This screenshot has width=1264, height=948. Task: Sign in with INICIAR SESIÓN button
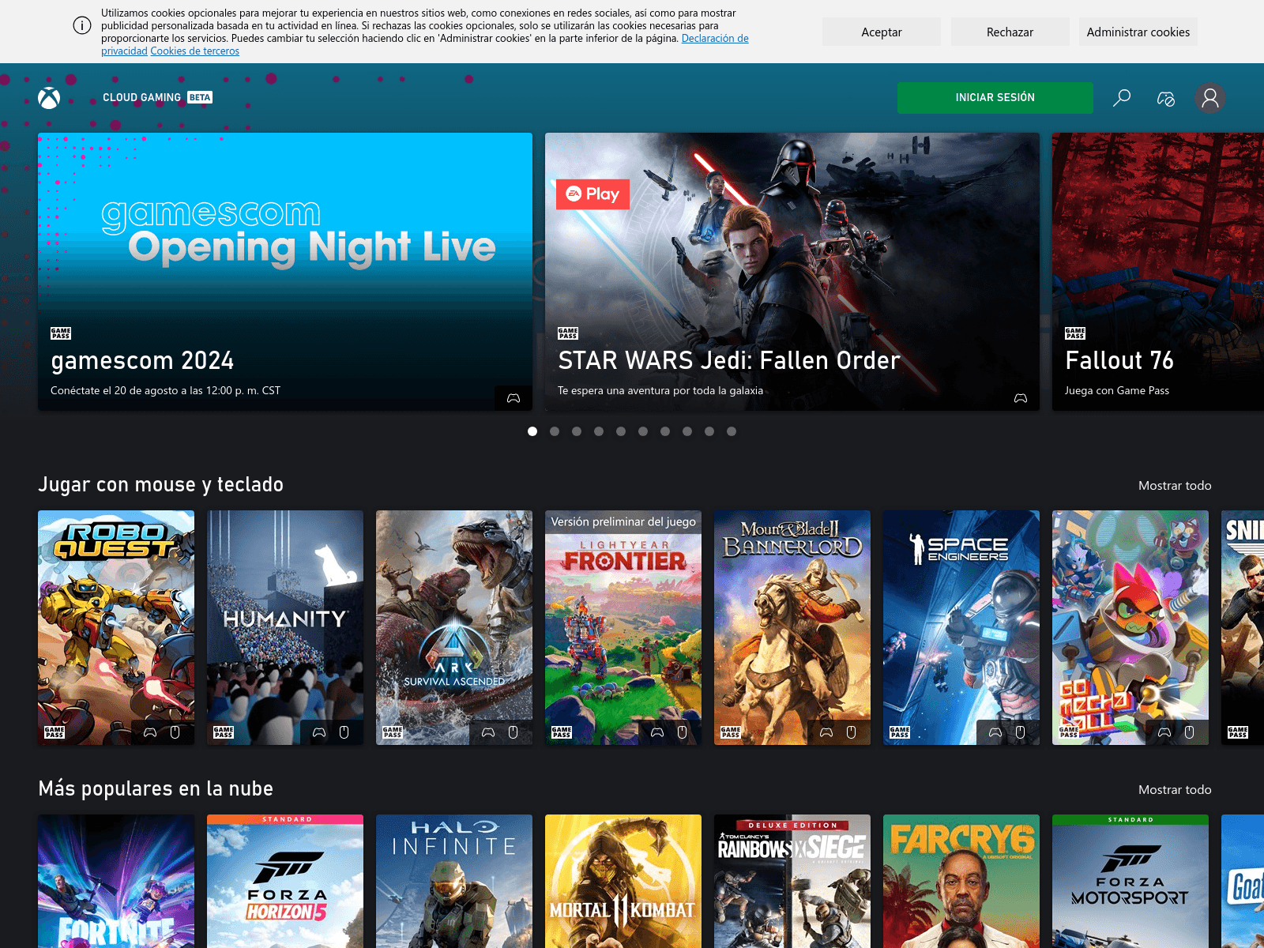995,98
